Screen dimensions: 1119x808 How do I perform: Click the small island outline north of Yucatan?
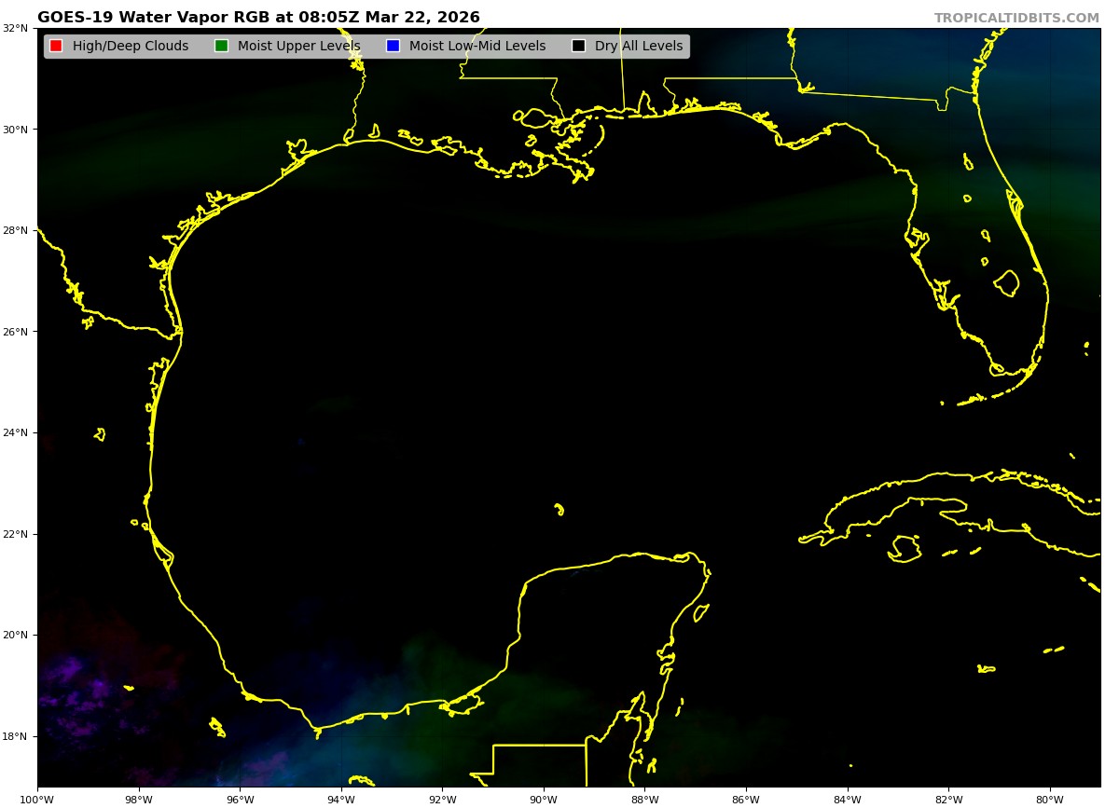coord(559,509)
